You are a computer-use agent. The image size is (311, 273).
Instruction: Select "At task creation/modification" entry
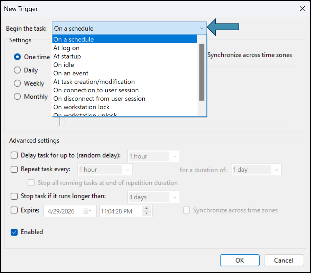pyautogui.click(x=94, y=82)
